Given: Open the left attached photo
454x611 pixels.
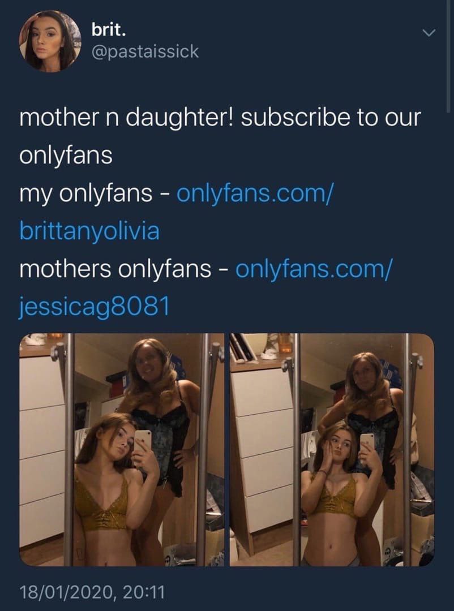Looking at the screenshot, I should pyautogui.click(x=122, y=449).
